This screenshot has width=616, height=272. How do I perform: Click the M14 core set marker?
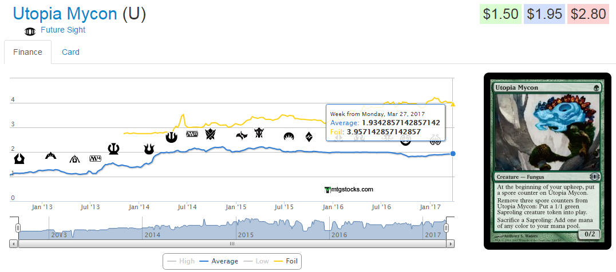[x=96, y=158]
